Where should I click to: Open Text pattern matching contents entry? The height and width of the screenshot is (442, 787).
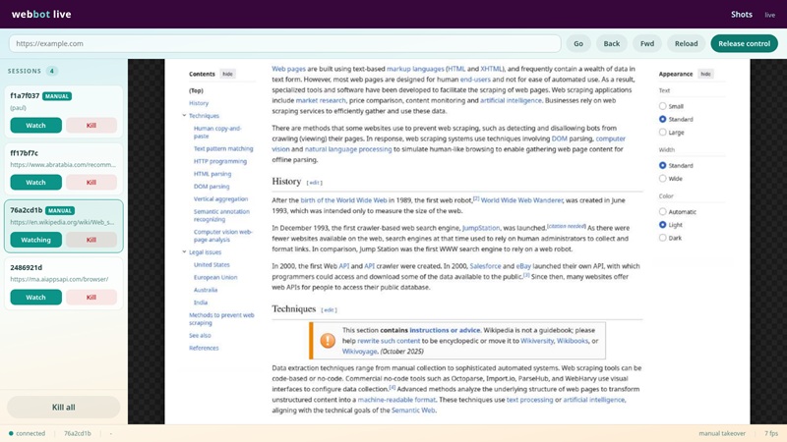pyautogui.click(x=223, y=149)
